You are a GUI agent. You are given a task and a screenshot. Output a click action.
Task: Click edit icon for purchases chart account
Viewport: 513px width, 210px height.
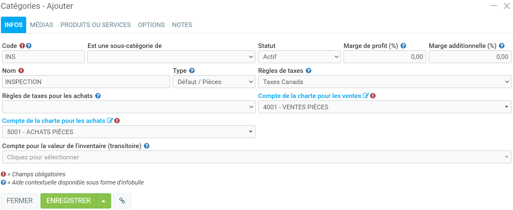110,121
